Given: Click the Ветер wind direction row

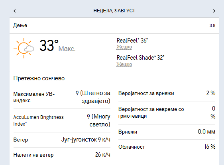Looking at the screenshot, I should 62,140.
